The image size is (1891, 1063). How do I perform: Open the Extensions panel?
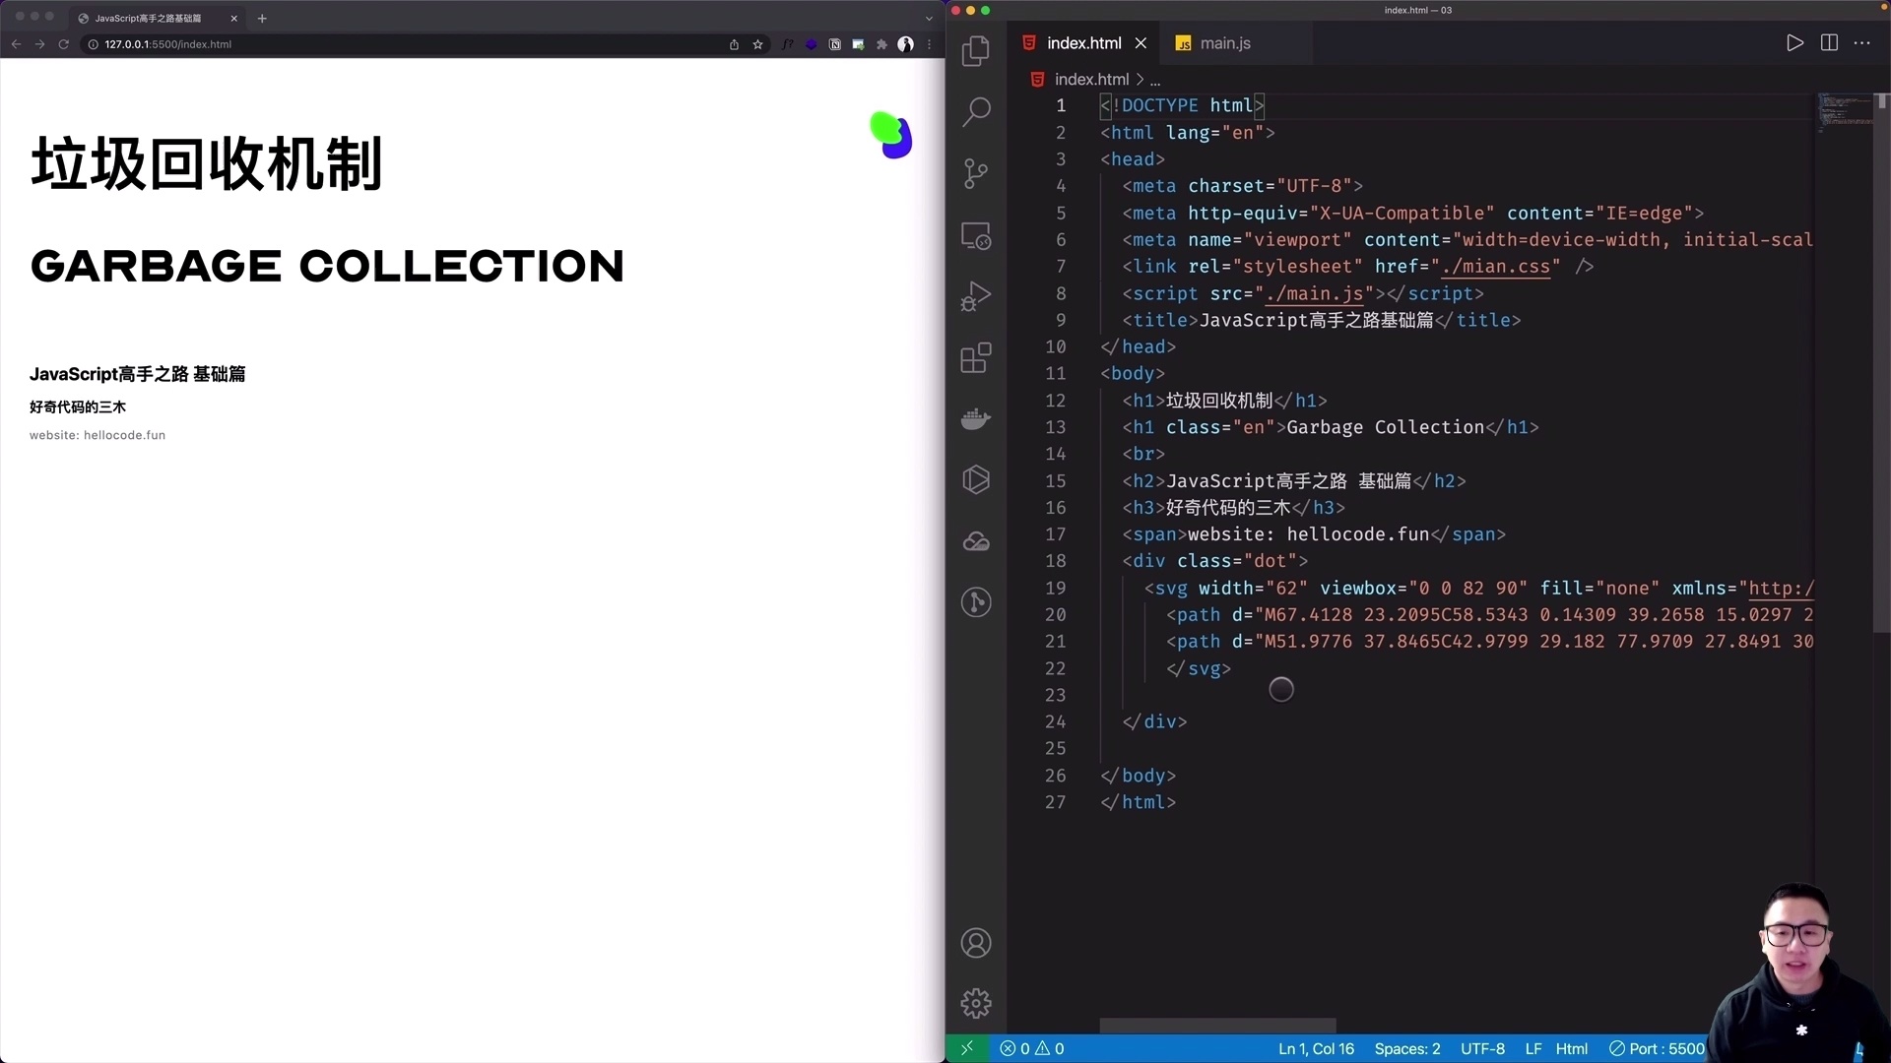(976, 357)
